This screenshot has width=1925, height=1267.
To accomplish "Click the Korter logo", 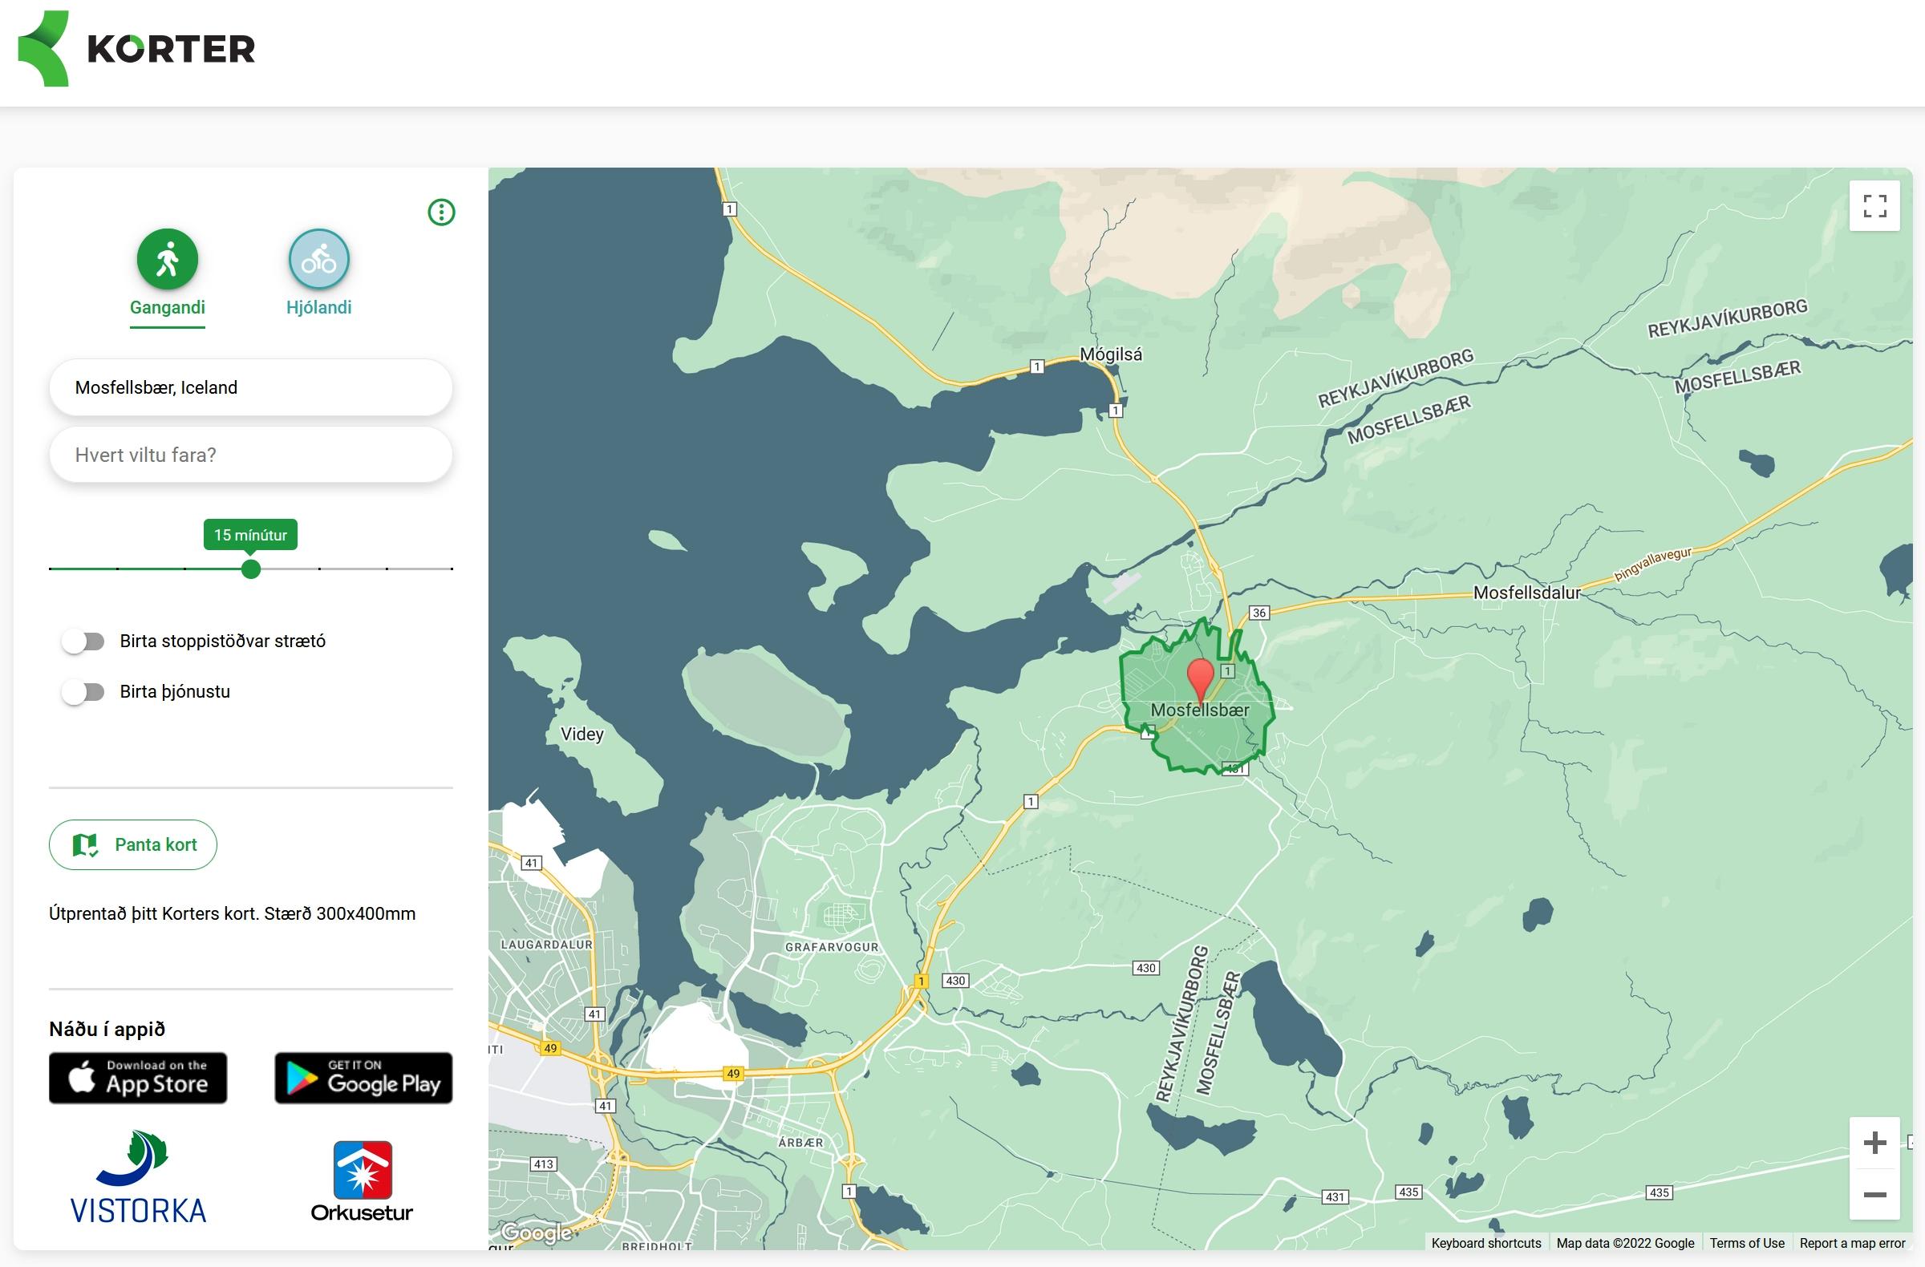I will [136, 48].
